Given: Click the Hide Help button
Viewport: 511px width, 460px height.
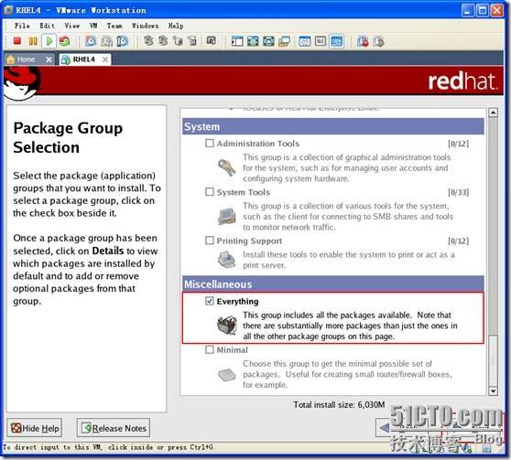Looking at the screenshot, I should pyautogui.click(x=35, y=428).
